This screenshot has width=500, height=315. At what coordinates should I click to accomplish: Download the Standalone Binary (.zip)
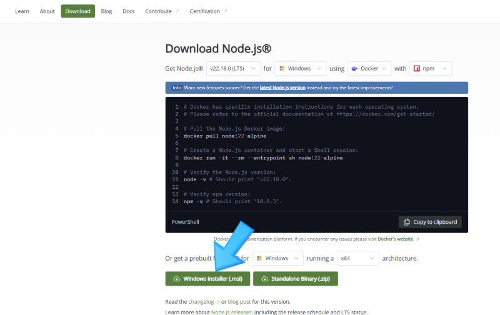[x=296, y=279]
